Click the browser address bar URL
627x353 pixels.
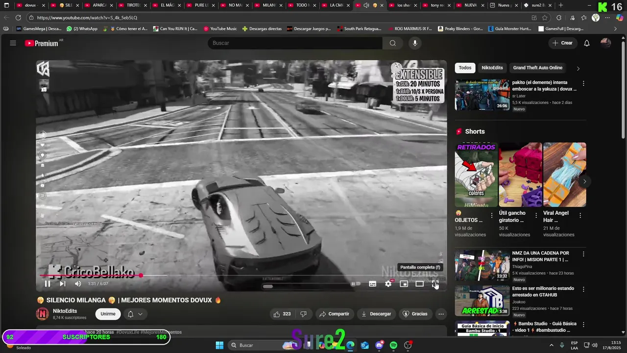point(87,18)
